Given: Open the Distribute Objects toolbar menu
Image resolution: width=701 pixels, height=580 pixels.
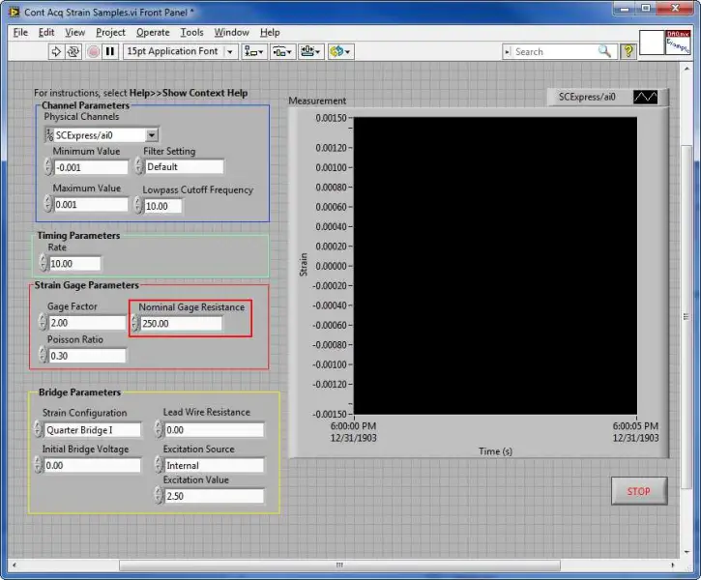Looking at the screenshot, I should 282,52.
